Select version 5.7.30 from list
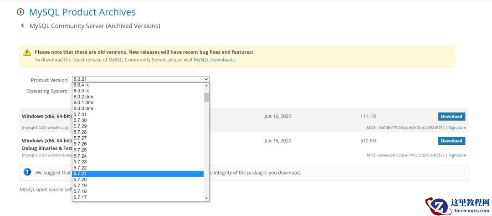Screen dimensions: 492x216 (138, 120)
